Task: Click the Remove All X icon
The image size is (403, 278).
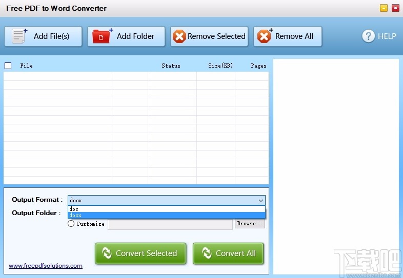Action: click(x=265, y=35)
